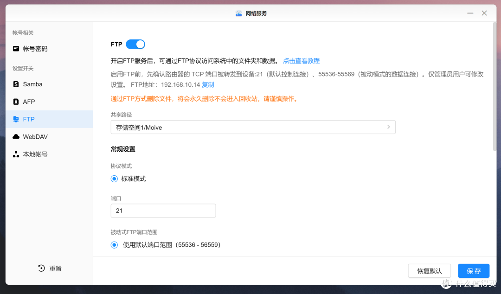Copy FTP address via 复制 link
The width and height of the screenshot is (501, 294).
tap(208, 85)
